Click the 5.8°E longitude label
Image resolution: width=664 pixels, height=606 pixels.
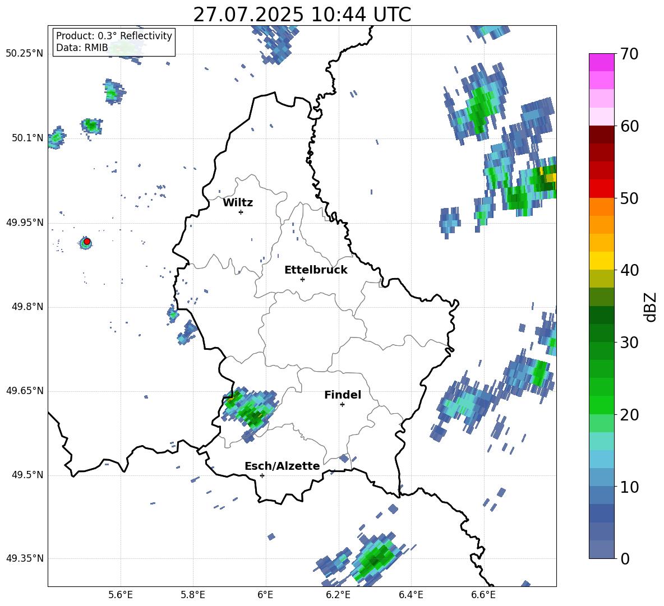193,595
